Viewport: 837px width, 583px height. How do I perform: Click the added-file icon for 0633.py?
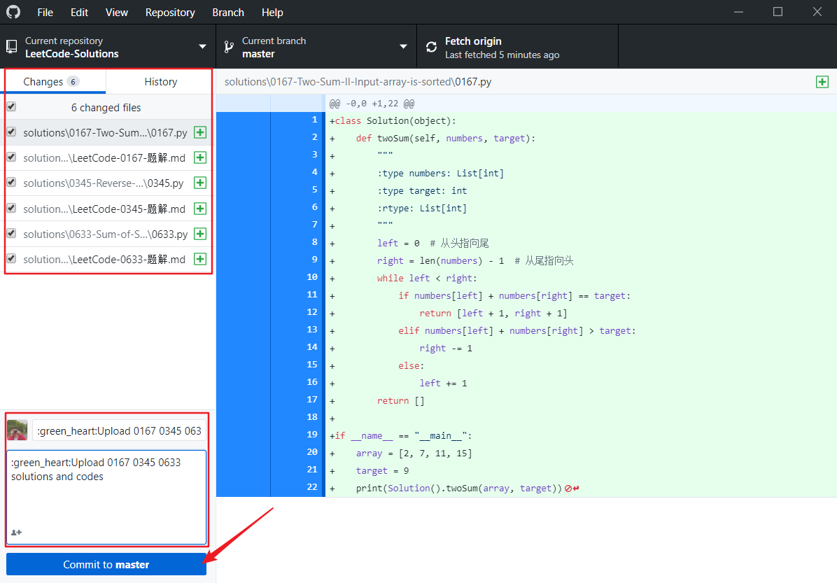point(200,234)
